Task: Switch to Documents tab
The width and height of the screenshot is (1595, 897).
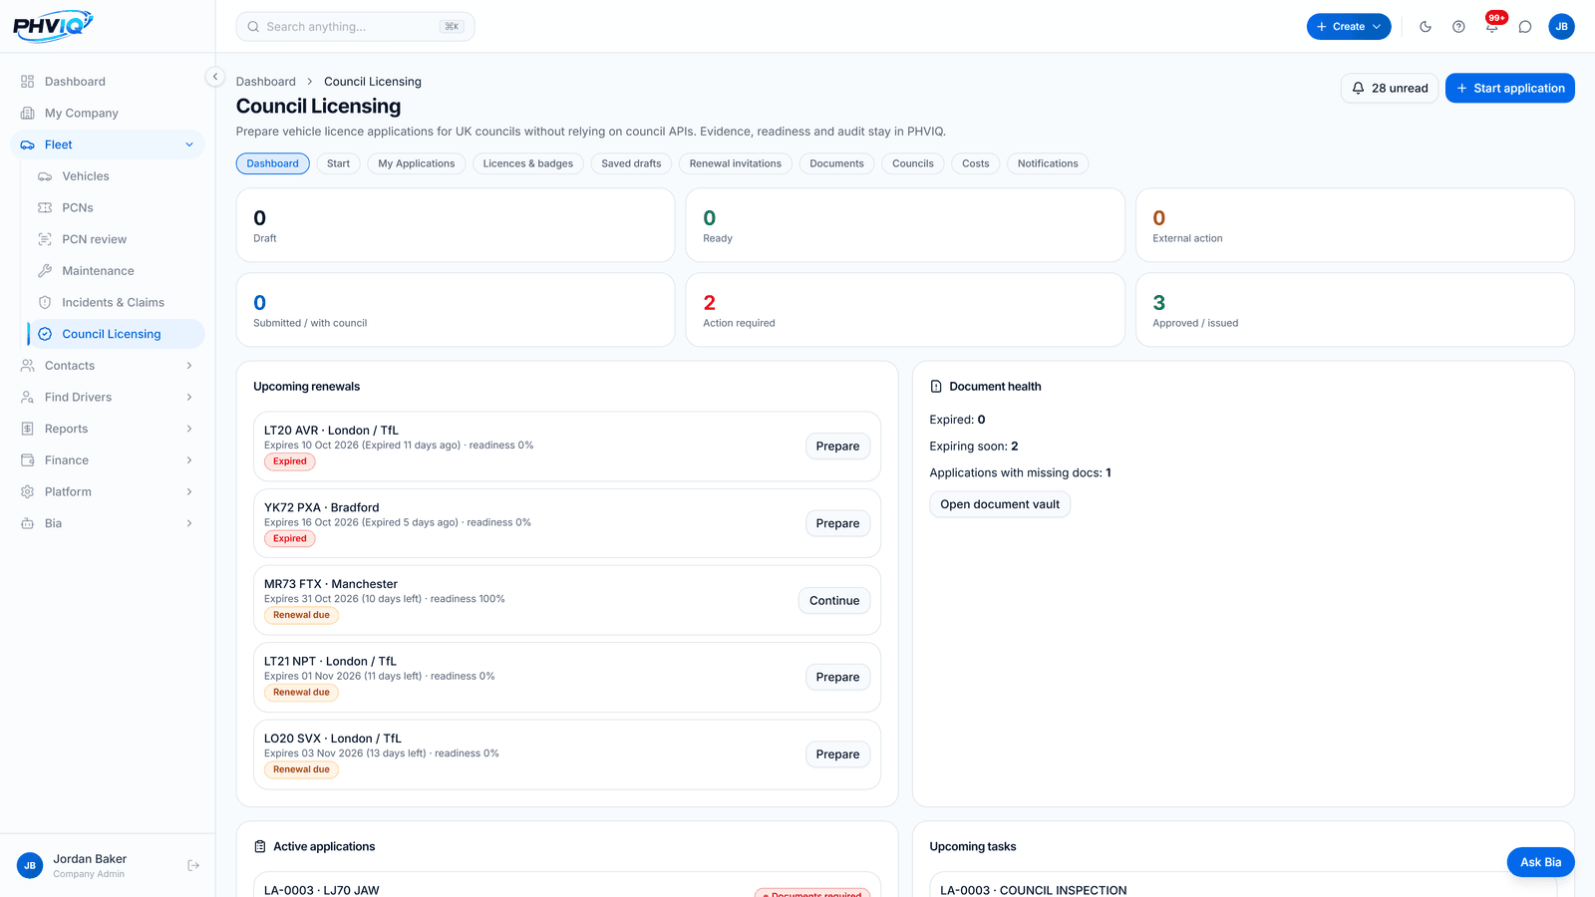Action: 836,163
